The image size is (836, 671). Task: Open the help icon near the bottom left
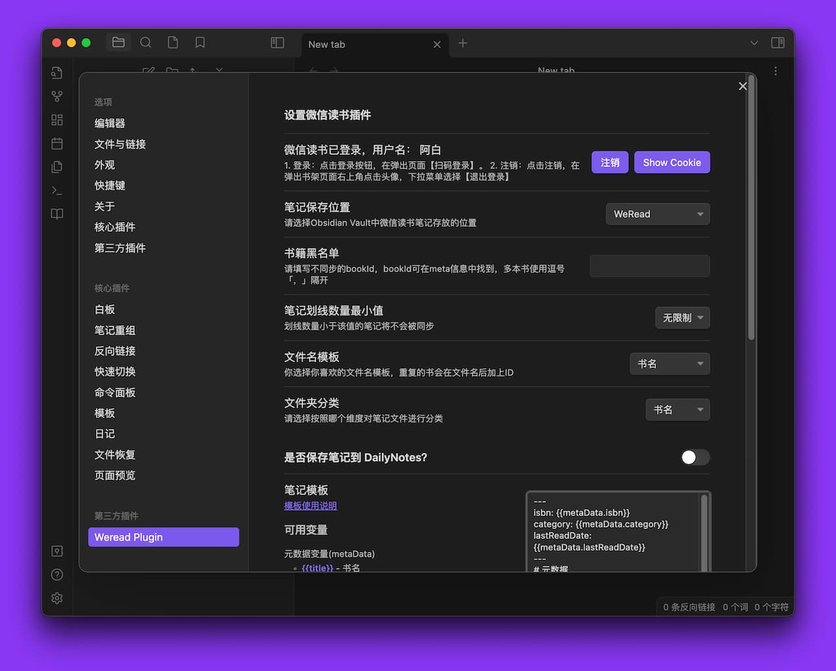[57, 574]
